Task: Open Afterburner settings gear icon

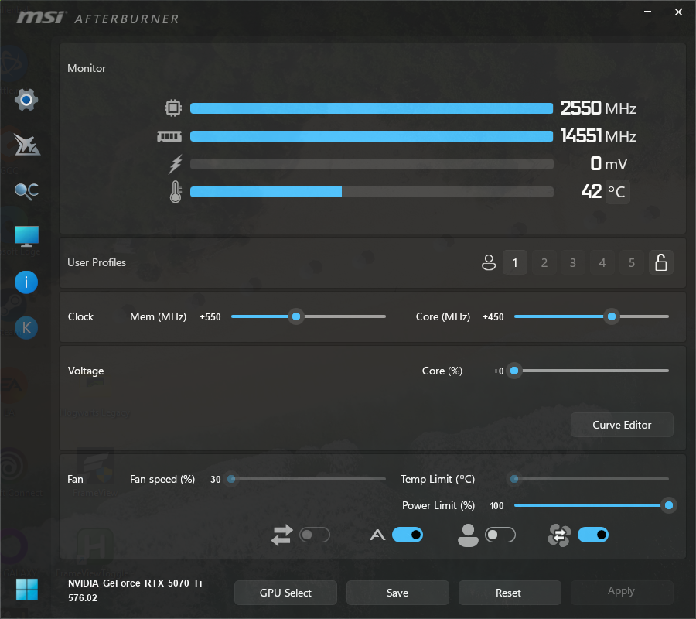Action: (26, 100)
